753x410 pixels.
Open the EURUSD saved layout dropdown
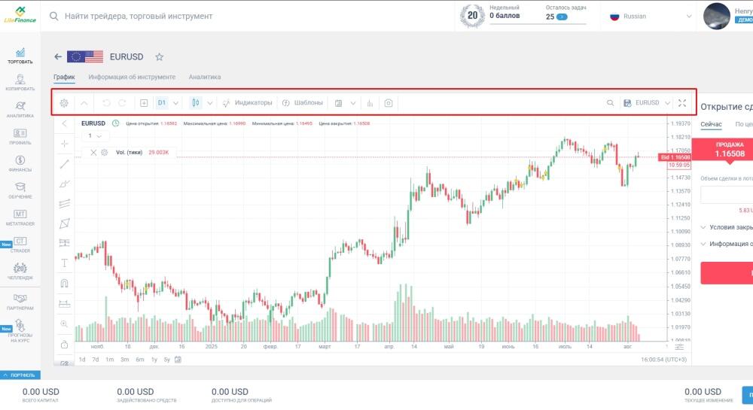[x=667, y=103]
